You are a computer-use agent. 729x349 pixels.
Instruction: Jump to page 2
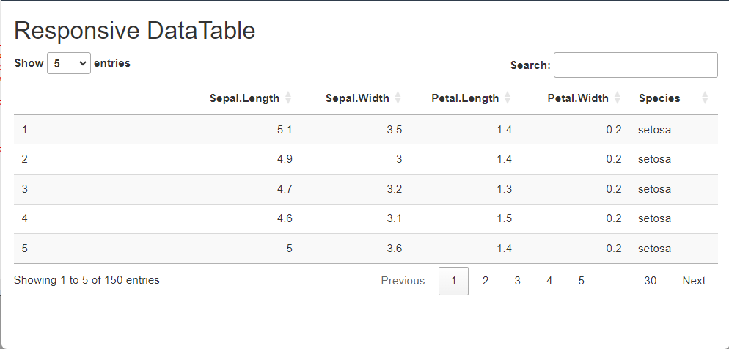(x=486, y=281)
